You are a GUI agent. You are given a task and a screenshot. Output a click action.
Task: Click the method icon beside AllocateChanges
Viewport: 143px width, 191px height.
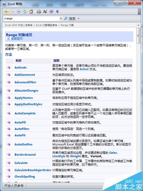coord(9,91)
